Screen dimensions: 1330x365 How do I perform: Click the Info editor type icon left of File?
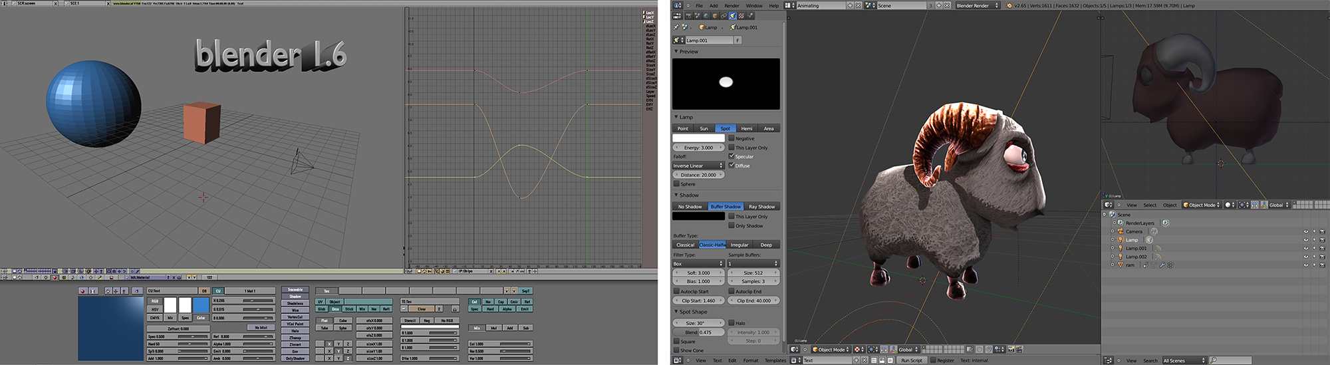tap(677, 5)
